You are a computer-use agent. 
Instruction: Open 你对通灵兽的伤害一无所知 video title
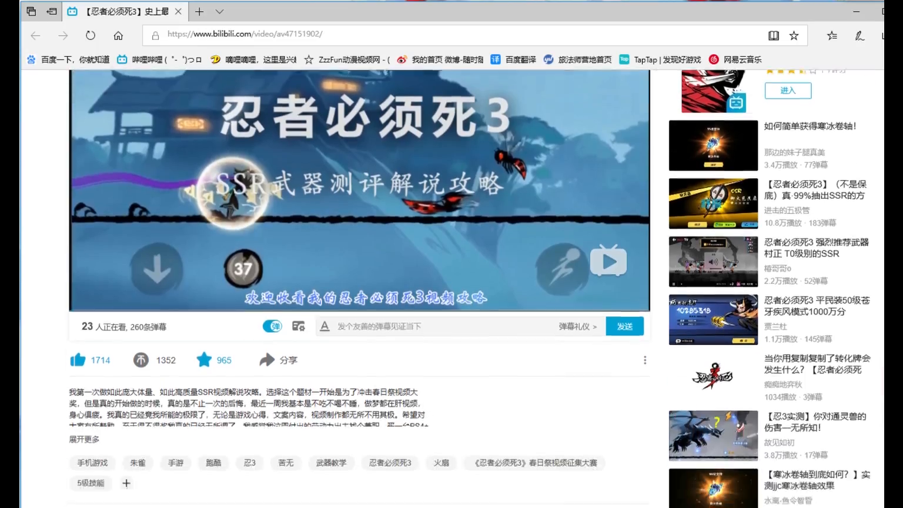[x=815, y=422]
